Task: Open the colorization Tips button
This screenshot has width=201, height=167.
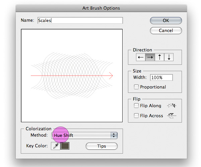Action: (102, 146)
